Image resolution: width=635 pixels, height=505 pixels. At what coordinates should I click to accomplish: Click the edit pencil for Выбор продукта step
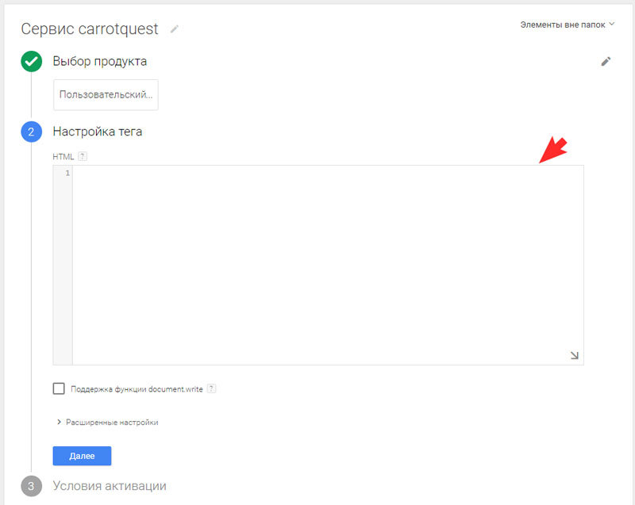pyautogui.click(x=606, y=62)
